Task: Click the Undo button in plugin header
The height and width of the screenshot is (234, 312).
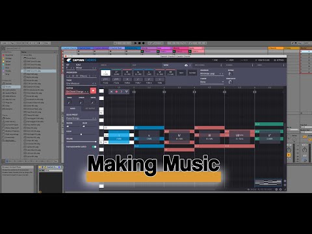Action: 230,60
